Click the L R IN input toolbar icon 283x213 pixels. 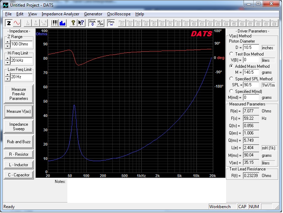point(44,23)
